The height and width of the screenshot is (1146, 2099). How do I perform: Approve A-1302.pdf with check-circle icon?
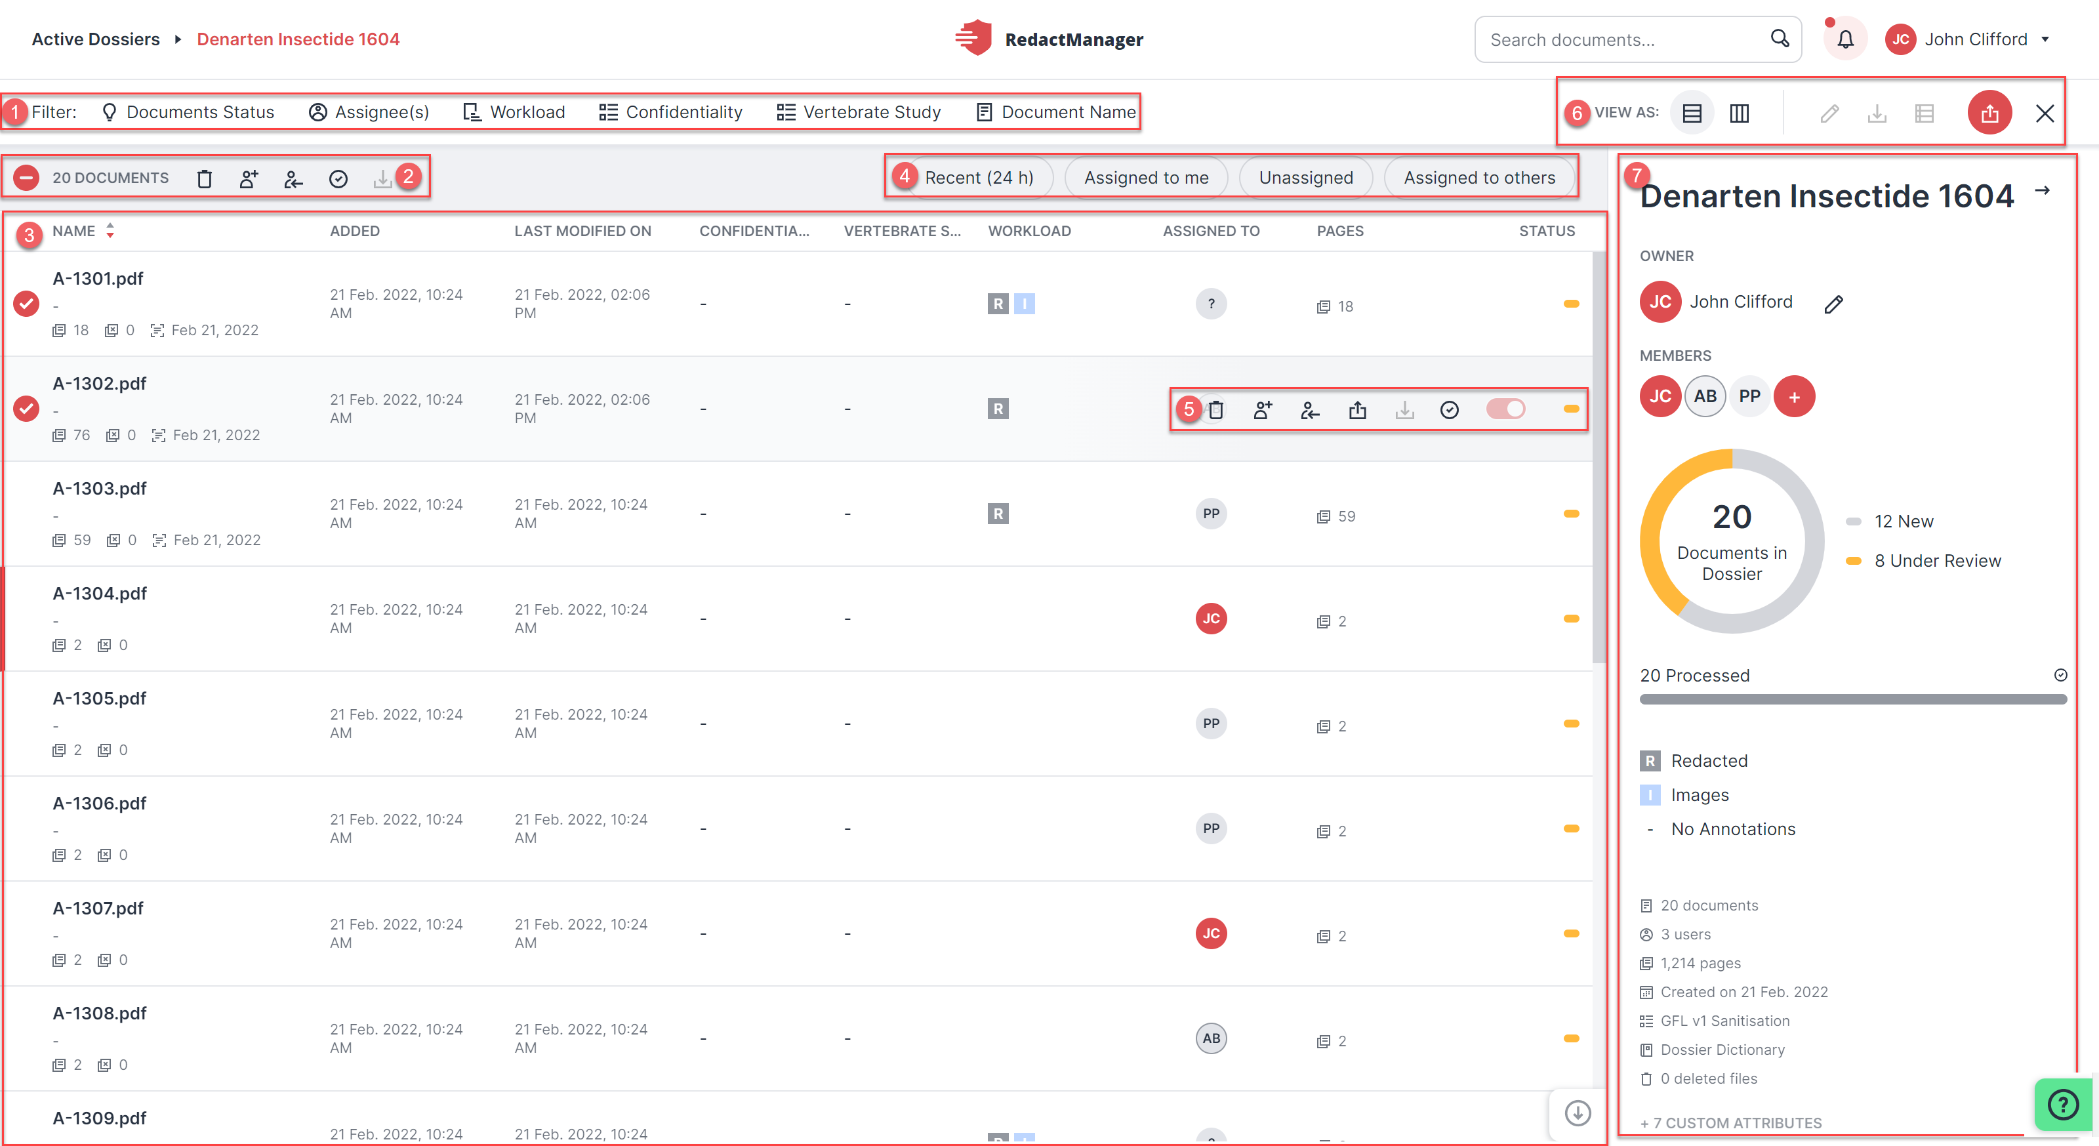click(x=1449, y=410)
